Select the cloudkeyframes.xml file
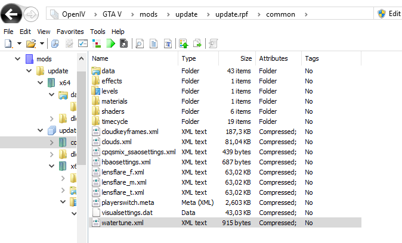This screenshot has width=402, height=243. pos(225,132)
